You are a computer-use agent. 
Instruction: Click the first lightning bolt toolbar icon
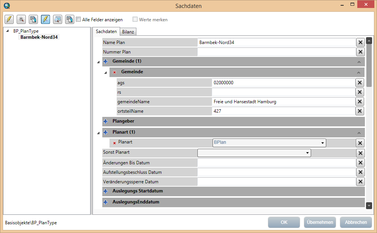pos(9,19)
